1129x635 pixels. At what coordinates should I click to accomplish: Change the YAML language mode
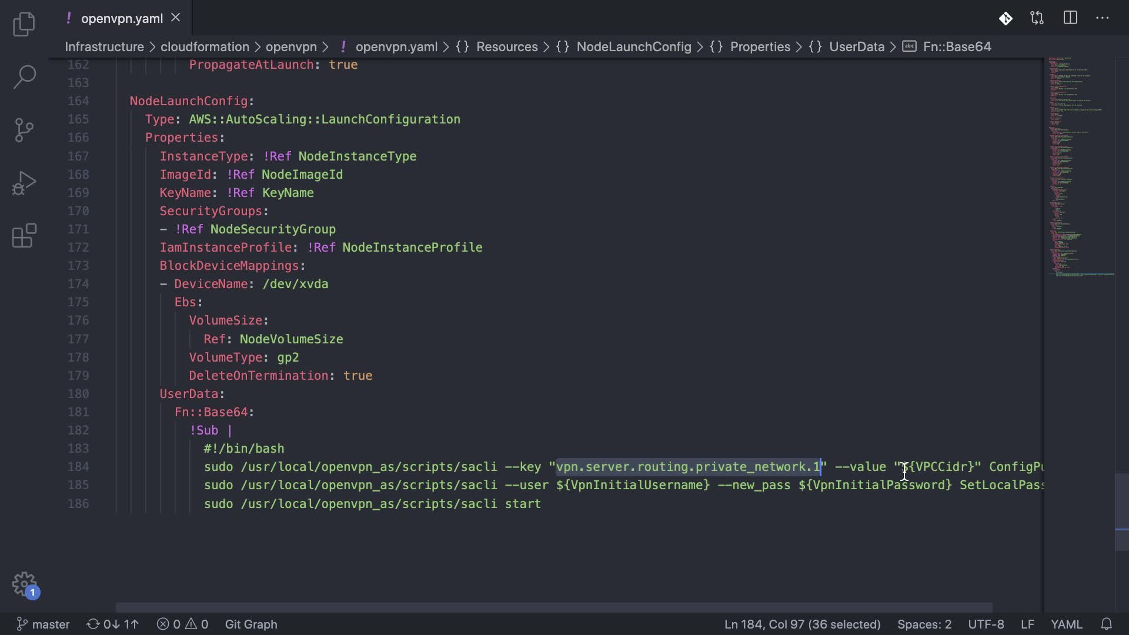tap(1066, 624)
